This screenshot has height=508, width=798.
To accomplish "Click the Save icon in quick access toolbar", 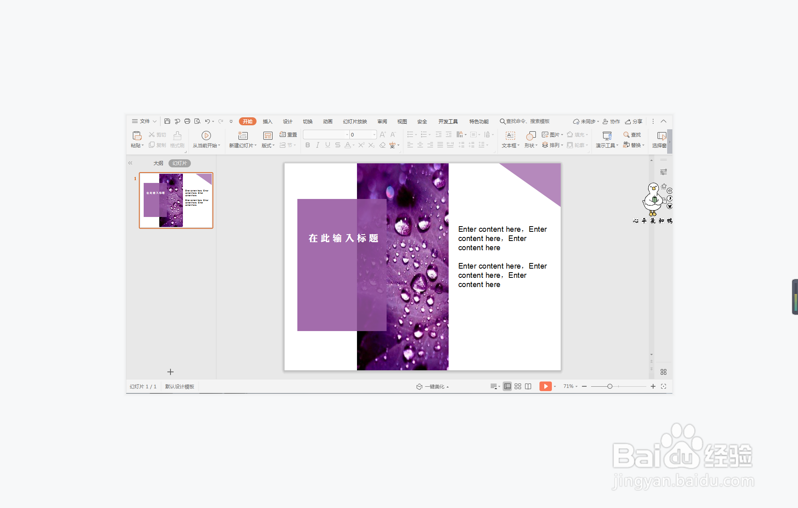I will 167,121.
